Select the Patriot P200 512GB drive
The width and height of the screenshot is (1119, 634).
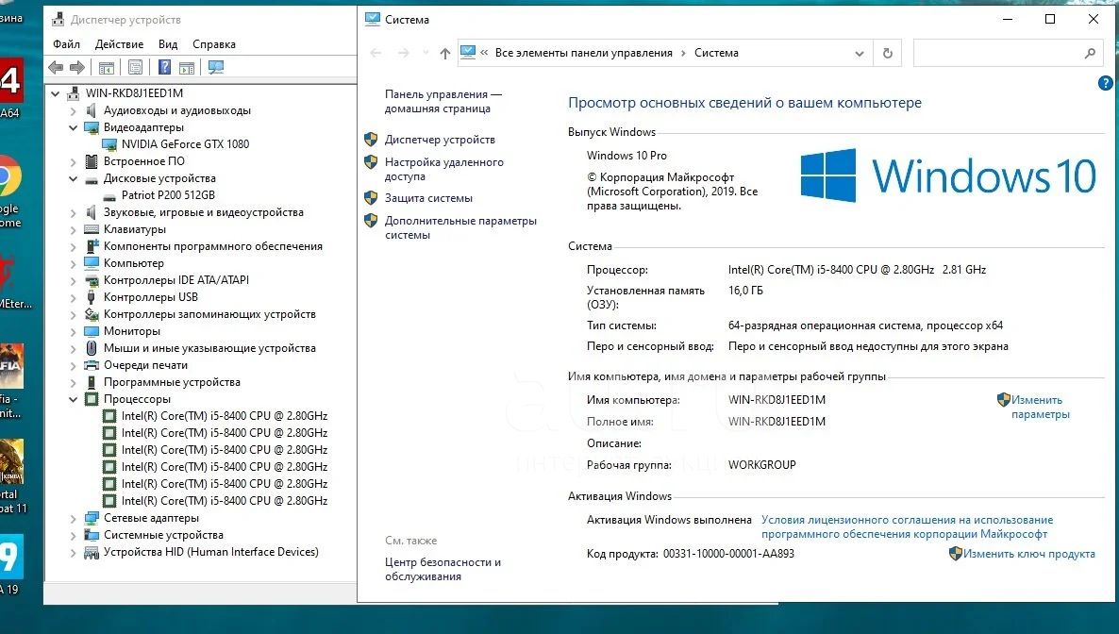(168, 195)
